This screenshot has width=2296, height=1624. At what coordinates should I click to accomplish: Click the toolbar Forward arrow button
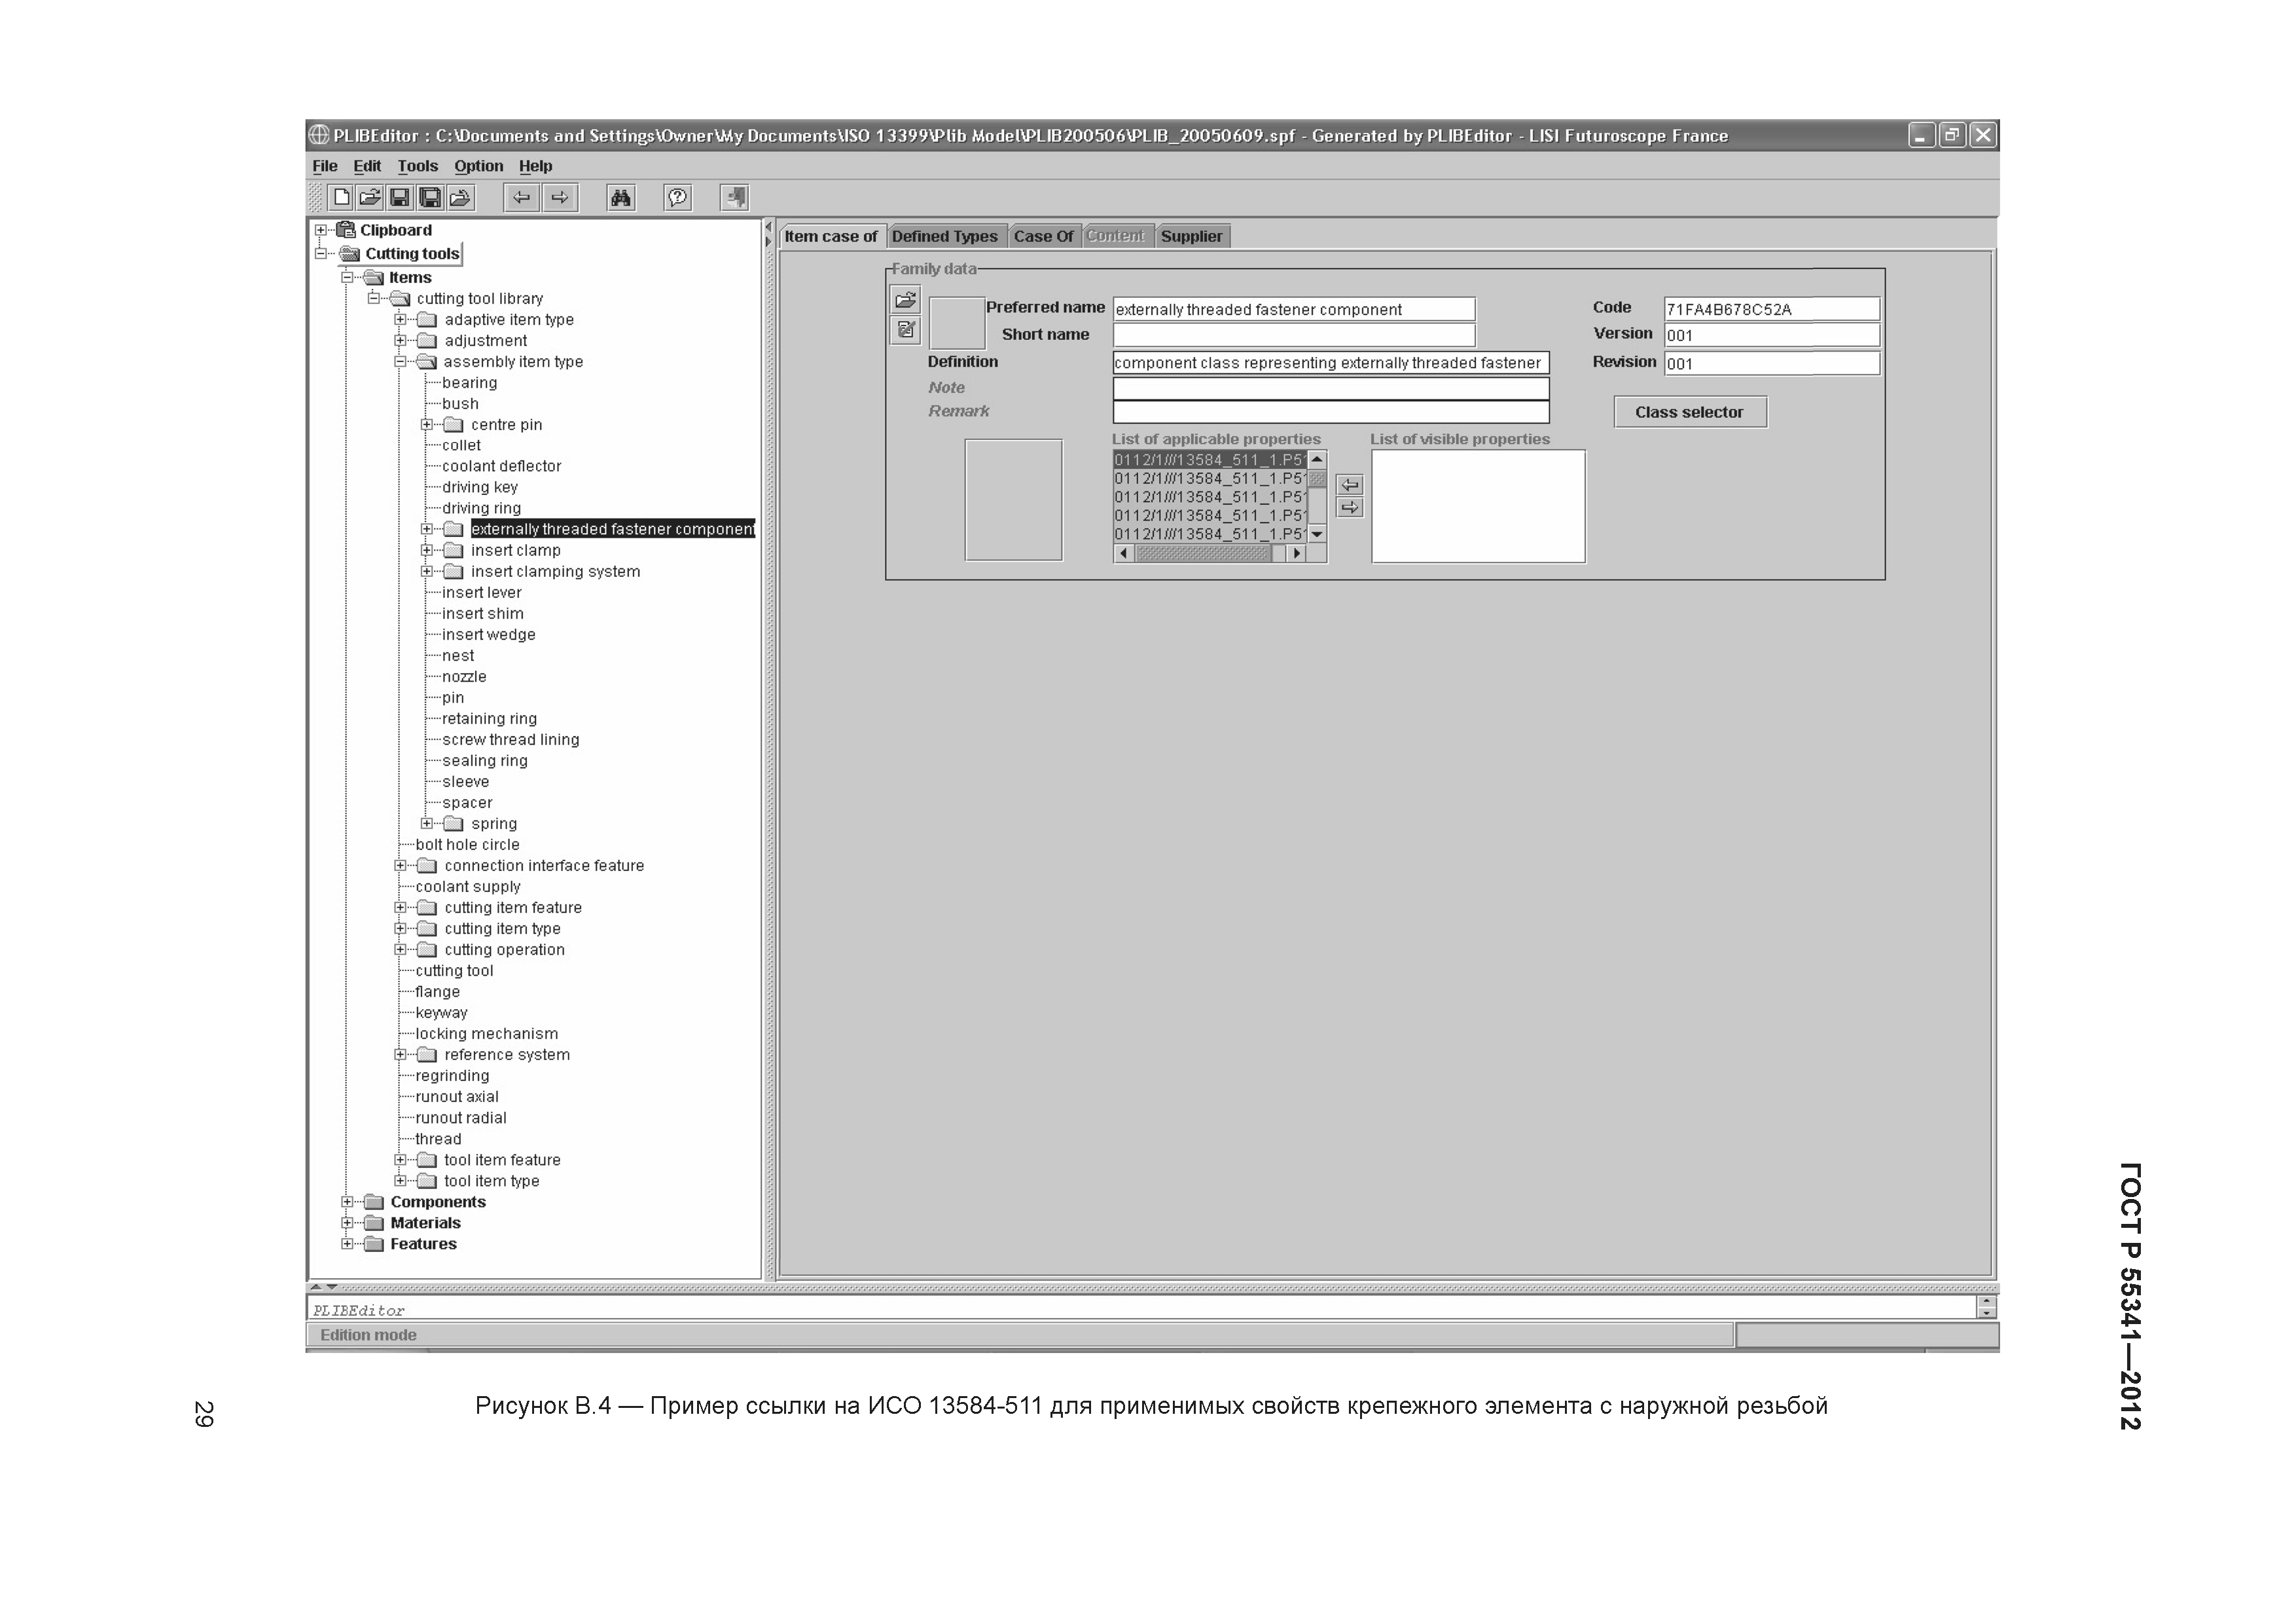coord(560,197)
